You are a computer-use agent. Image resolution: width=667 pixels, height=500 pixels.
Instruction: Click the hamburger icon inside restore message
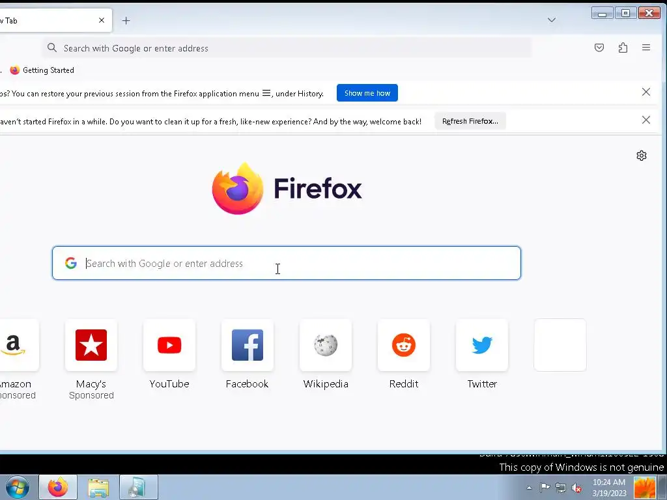click(266, 93)
